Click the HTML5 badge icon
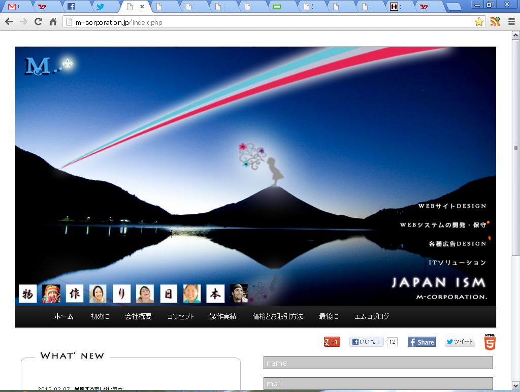 490,342
